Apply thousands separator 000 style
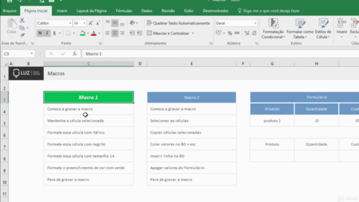 pyautogui.click(x=237, y=33)
